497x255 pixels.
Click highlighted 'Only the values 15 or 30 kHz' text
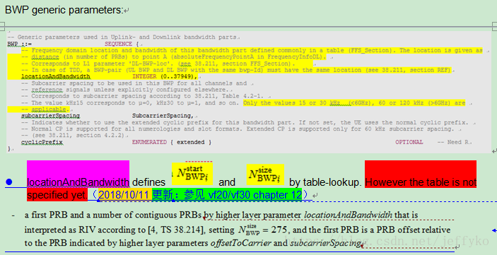pos(354,103)
